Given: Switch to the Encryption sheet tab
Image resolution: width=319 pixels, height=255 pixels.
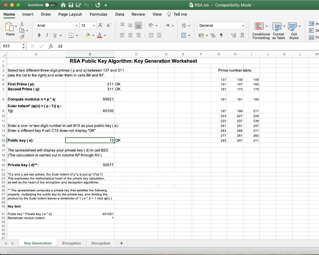Looking at the screenshot, I should (x=71, y=243).
